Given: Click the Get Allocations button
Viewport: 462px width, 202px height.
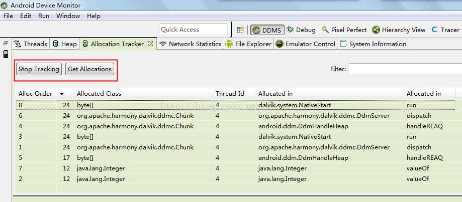Looking at the screenshot, I should coord(89,69).
